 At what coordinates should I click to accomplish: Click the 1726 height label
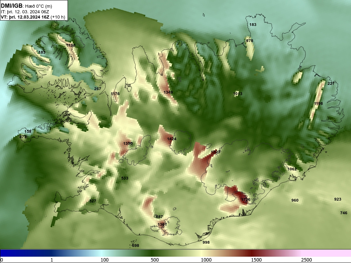pyautogui.click(x=246, y=200)
